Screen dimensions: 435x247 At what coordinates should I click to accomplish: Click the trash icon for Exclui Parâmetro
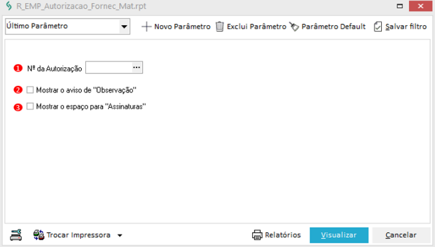219,27
